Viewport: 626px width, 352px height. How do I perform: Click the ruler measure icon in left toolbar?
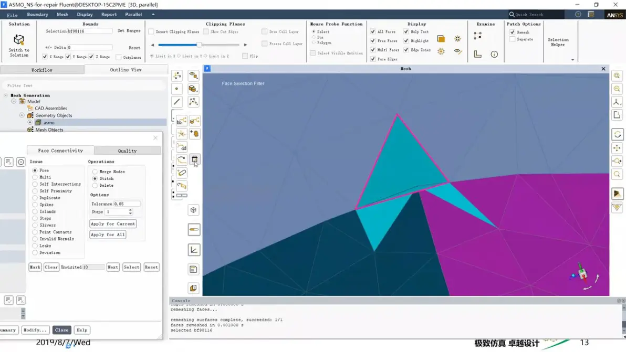coord(194,230)
